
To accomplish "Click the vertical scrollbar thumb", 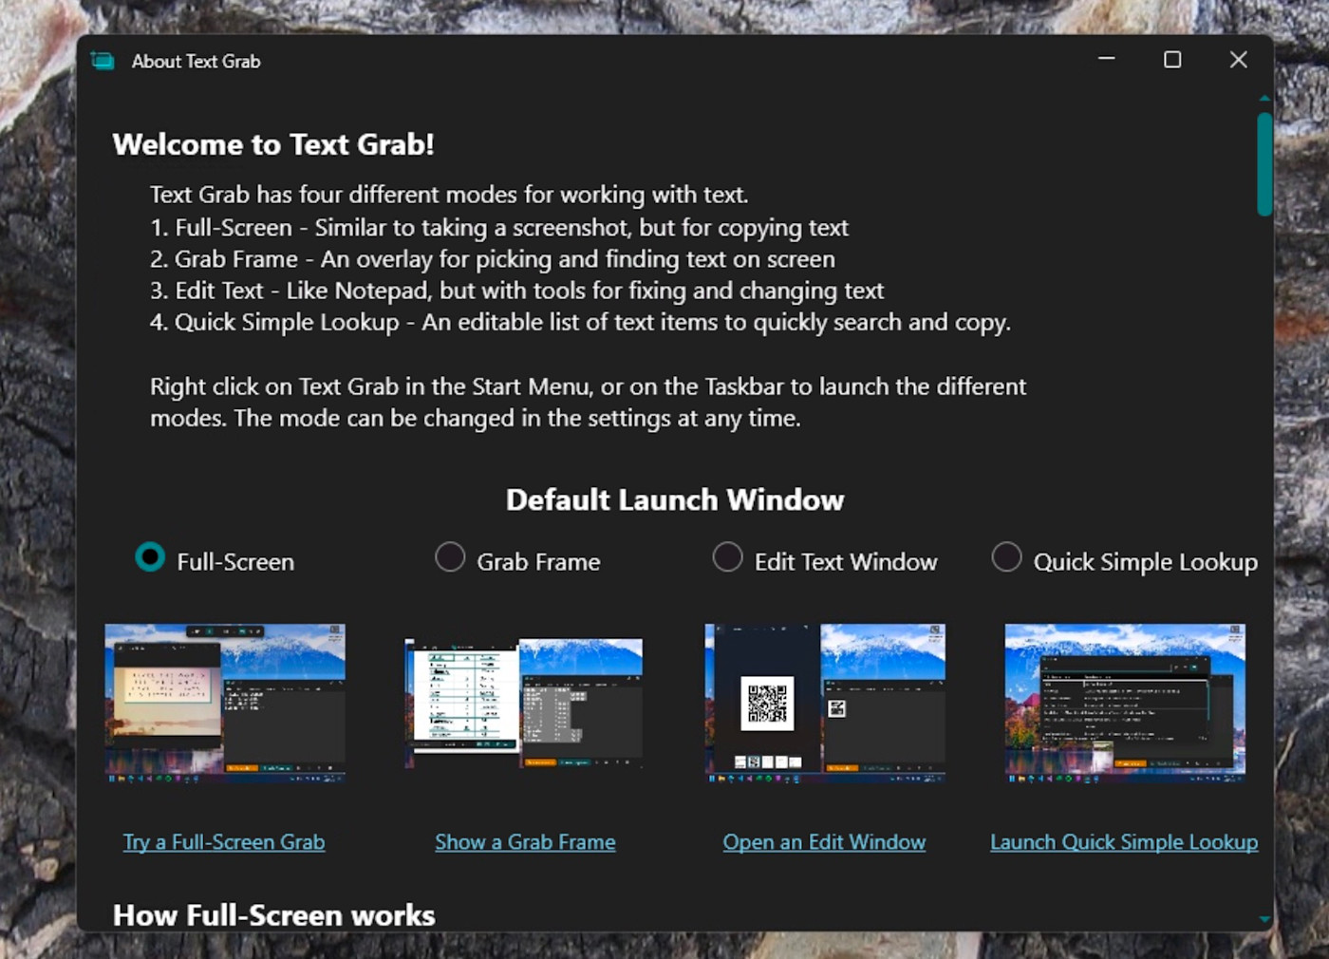I will [x=1264, y=164].
